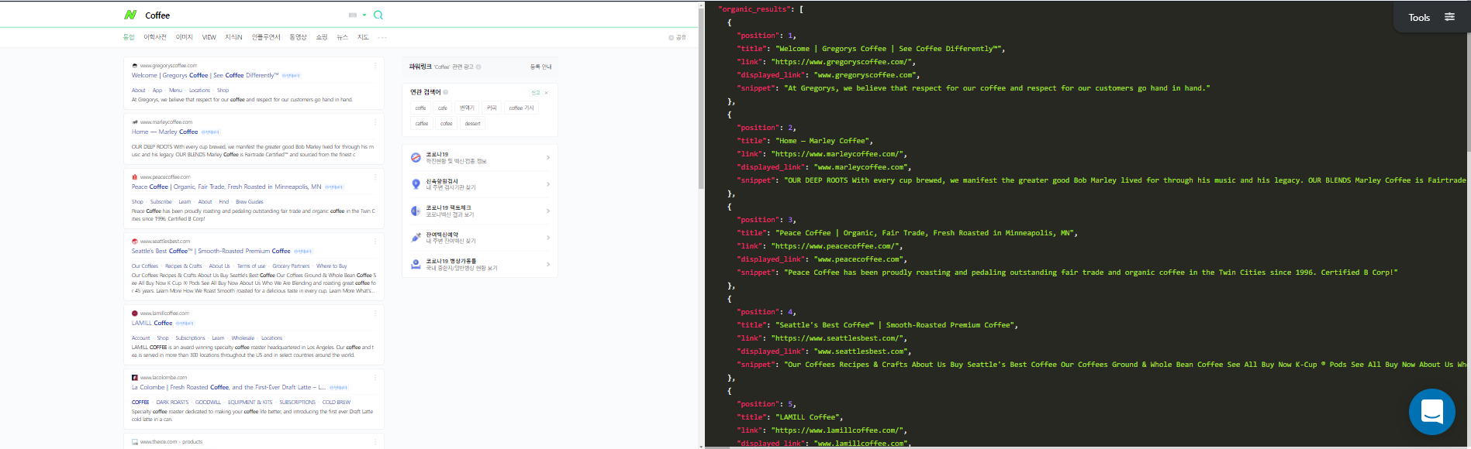Click the seattlesbest.com favicon
Screen dimensions: 1471x449
135,242
